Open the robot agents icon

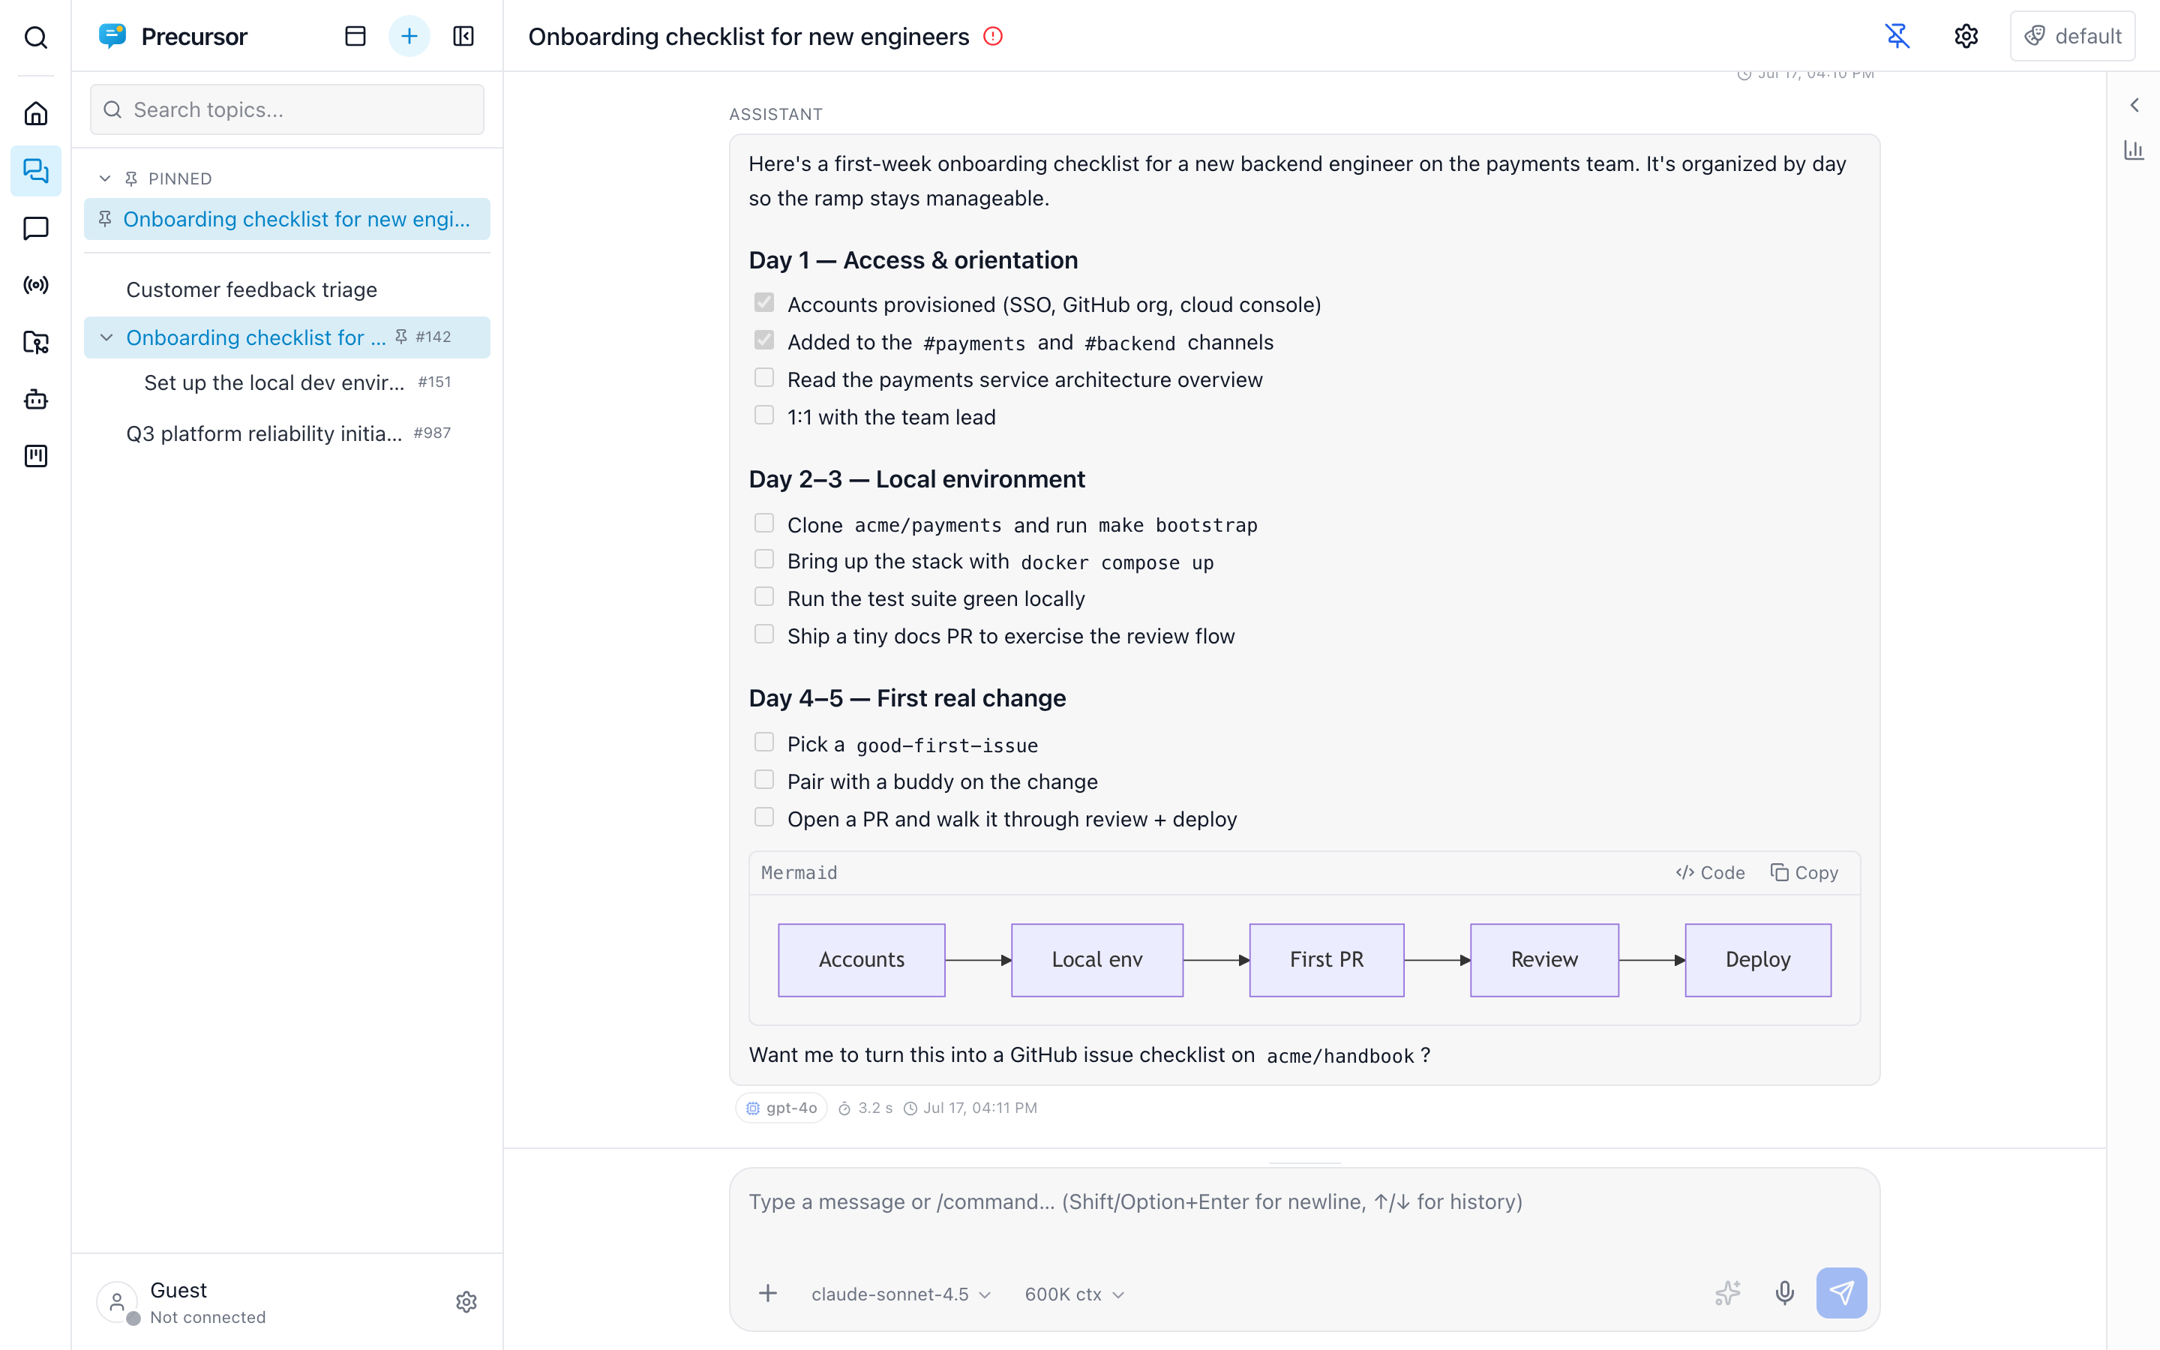point(36,399)
